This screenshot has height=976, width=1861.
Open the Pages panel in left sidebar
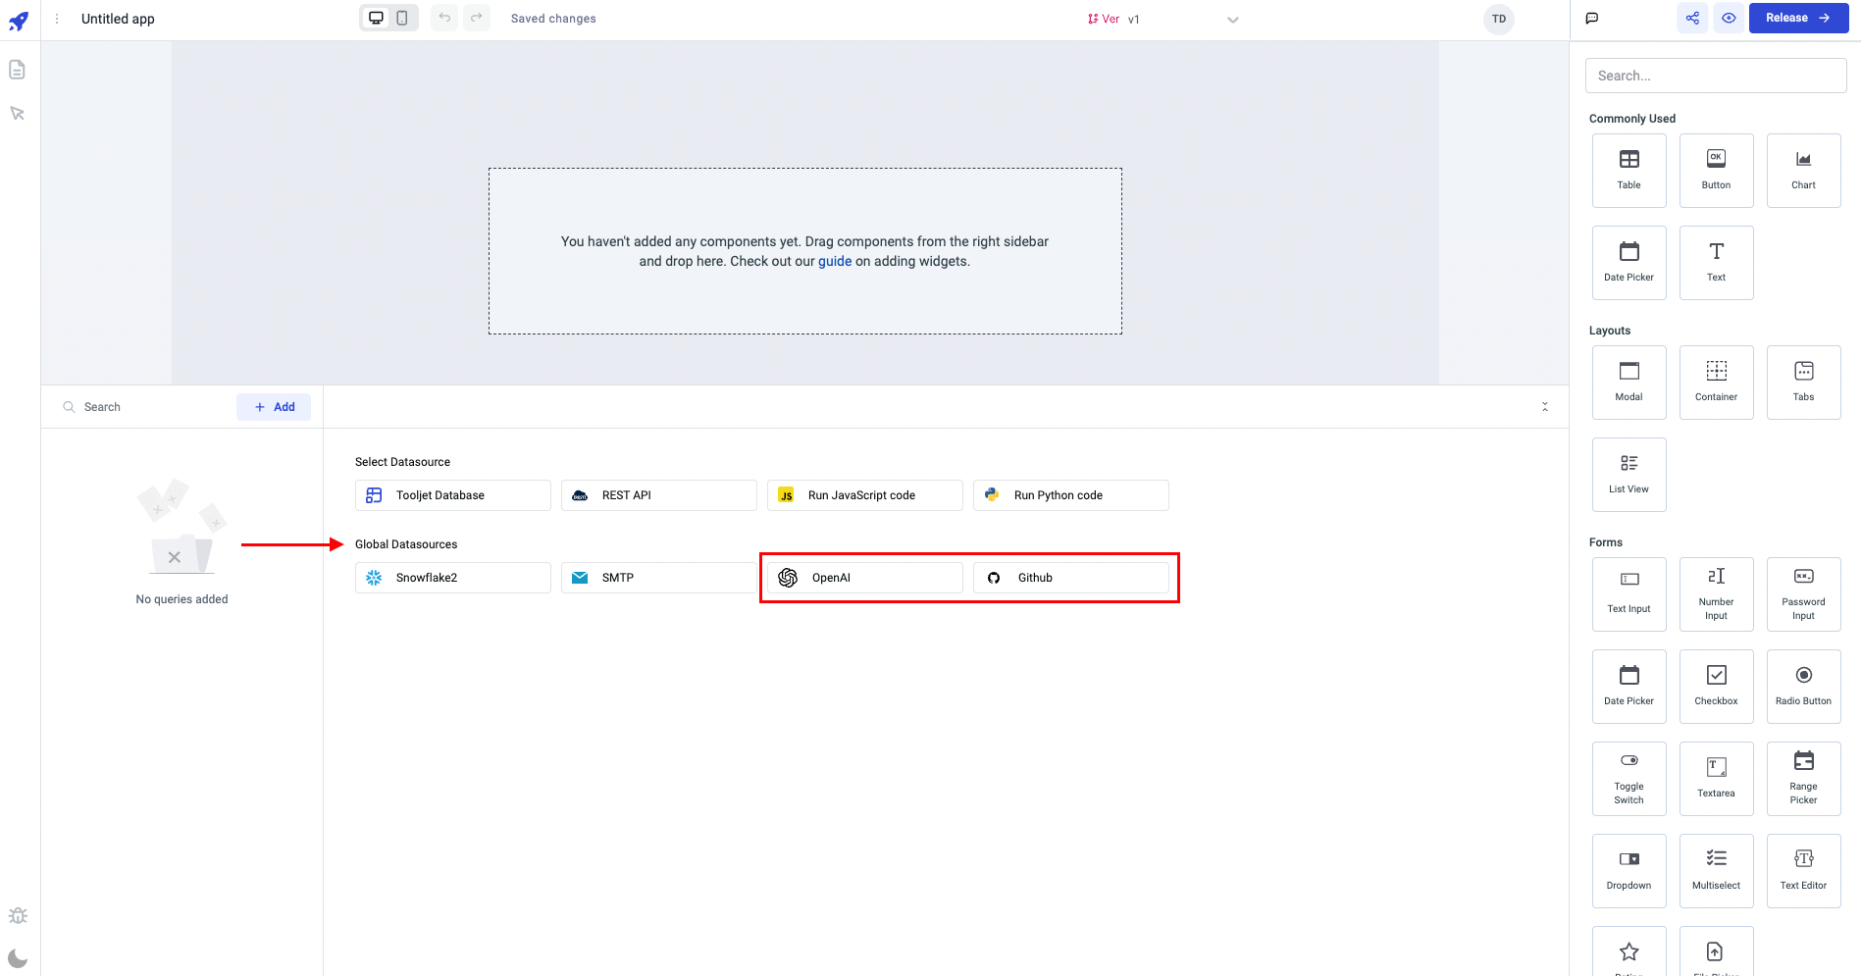point(18,70)
